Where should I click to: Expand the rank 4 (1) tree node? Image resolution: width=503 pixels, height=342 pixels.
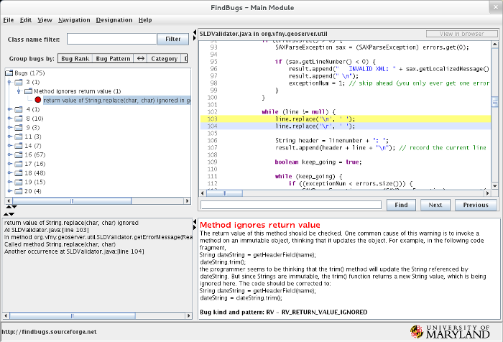coord(9,109)
